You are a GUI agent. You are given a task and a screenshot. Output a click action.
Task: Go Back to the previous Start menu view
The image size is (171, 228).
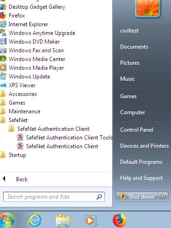pos(15,179)
